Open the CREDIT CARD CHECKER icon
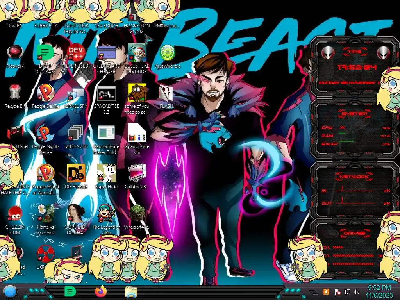400x300 pixels. [106, 53]
